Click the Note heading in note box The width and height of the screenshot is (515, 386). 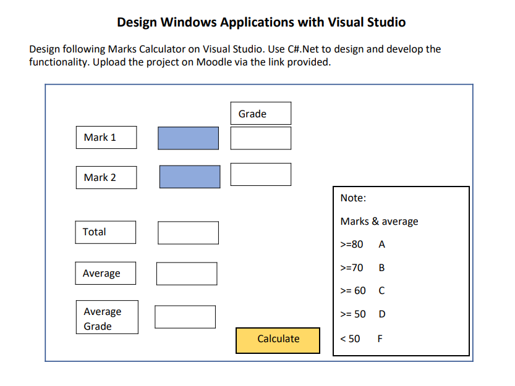point(353,198)
